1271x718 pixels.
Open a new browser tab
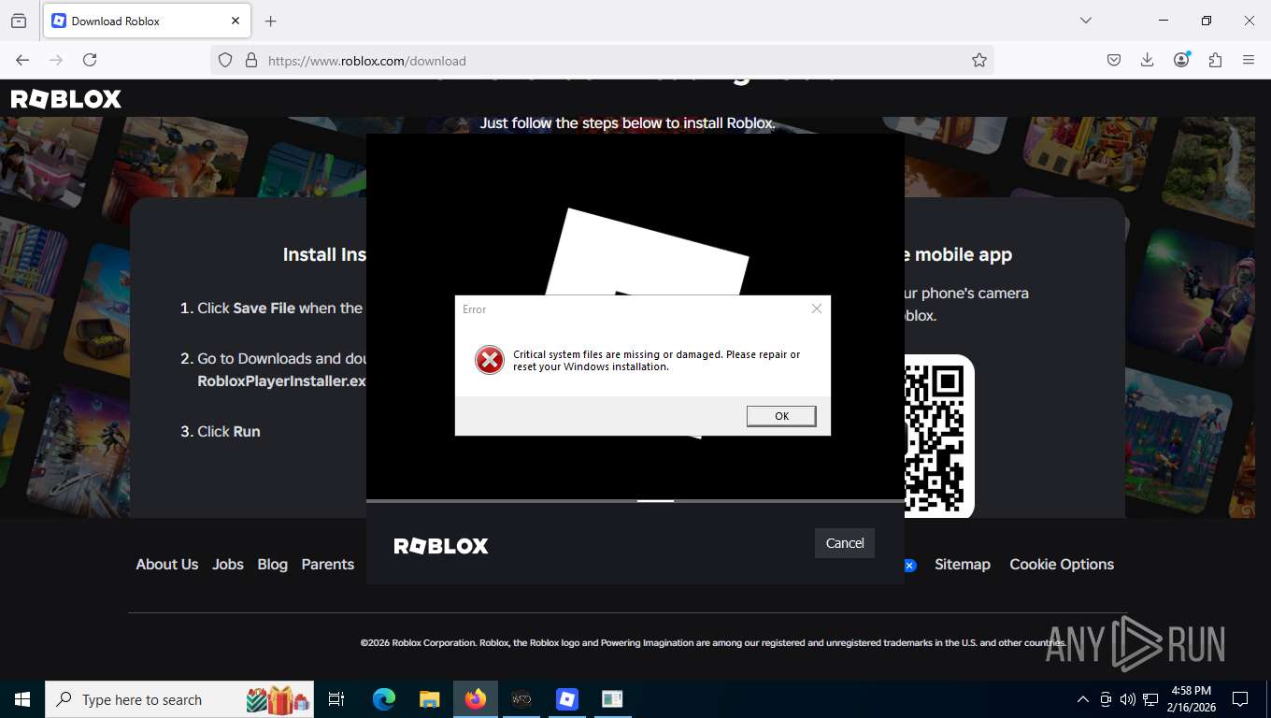click(271, 21)
